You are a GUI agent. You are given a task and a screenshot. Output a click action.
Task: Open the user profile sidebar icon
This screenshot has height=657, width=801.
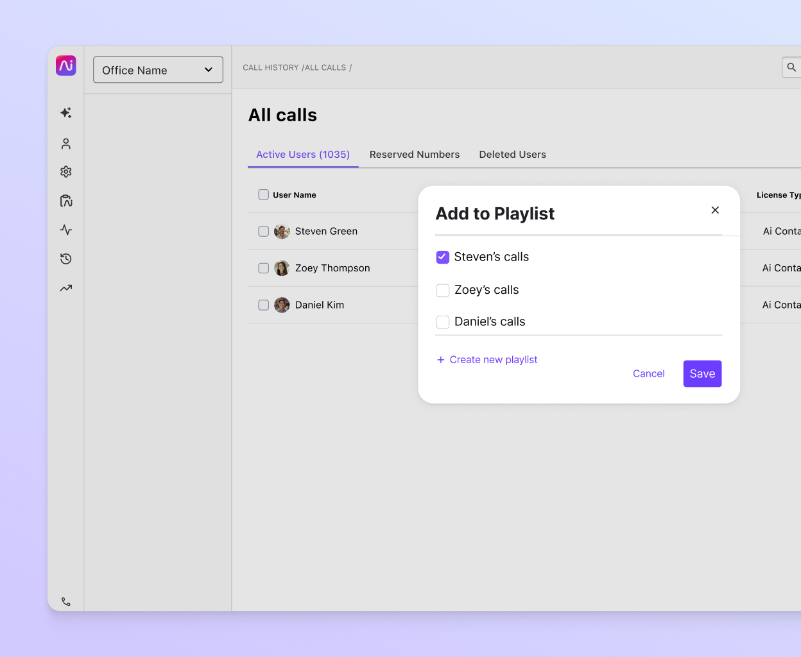coord(65,143)
